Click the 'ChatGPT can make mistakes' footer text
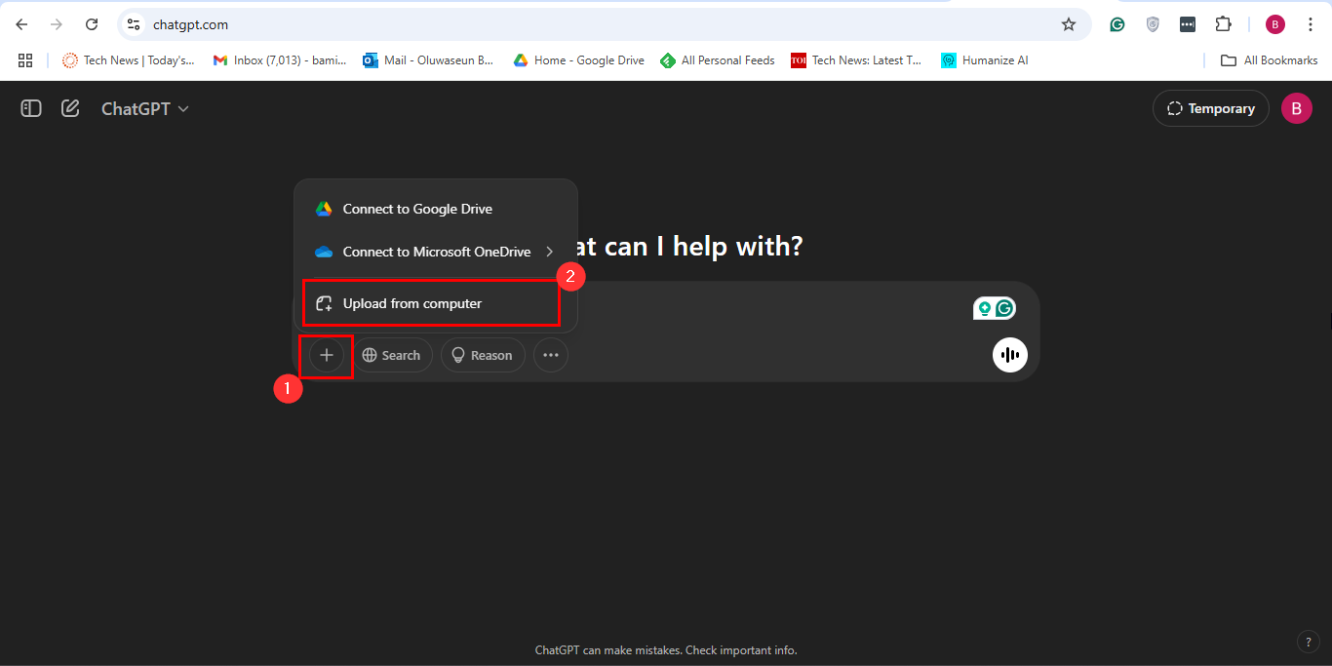This screenshot has height=666, width=1332. click(x=666, y=650)
